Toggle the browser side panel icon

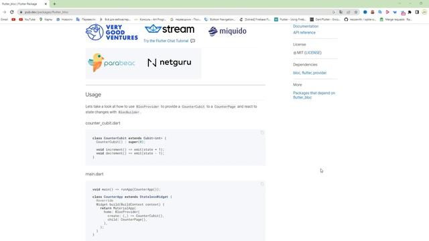pyautogui.click(x=417, y=12)
